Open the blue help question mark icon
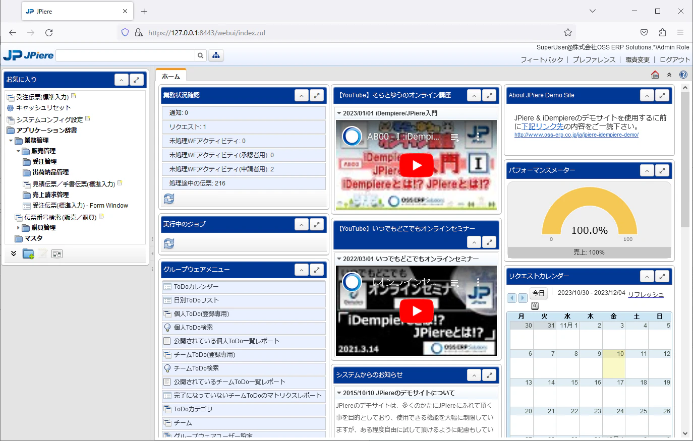This screenshot has width=693, height=441. (x=683, y=75)
